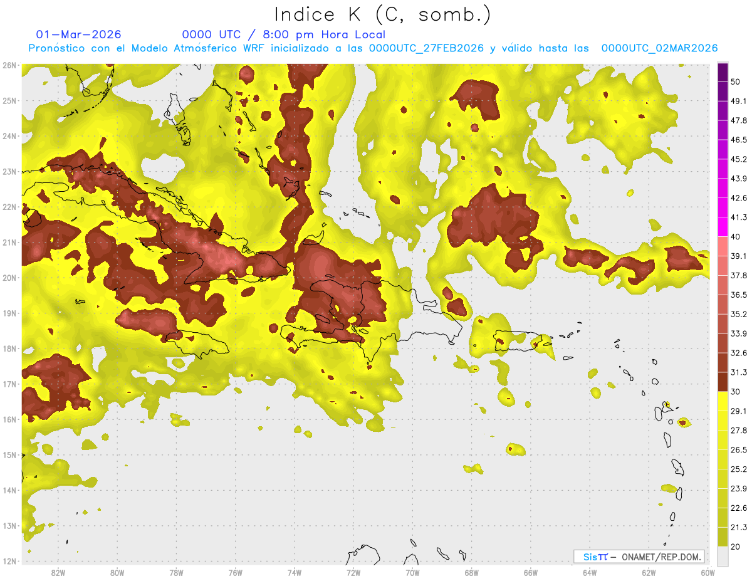Click colorbar value '43.9'
752x581 pixels.
(x=738, y=179)
